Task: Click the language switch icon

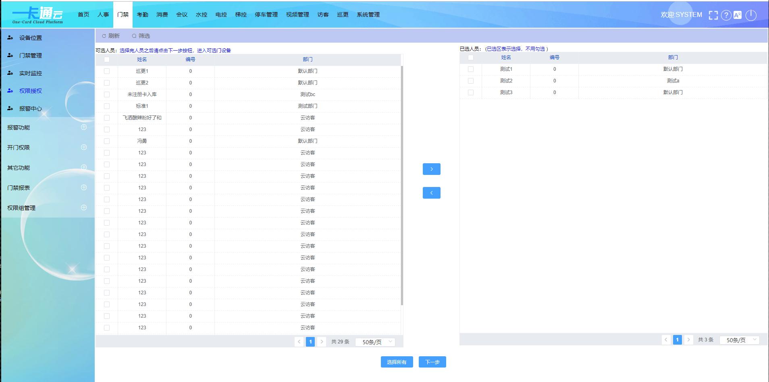Action: click(x=738, y=15)
